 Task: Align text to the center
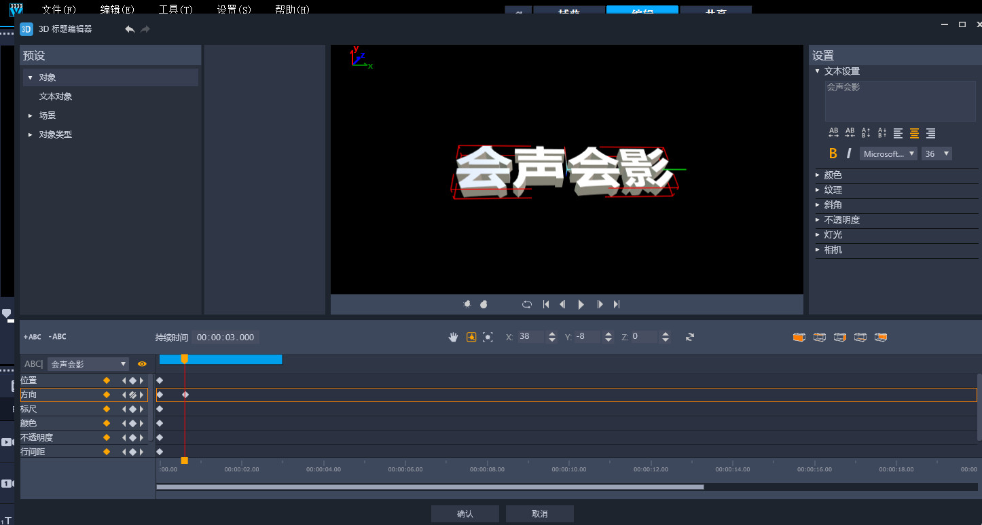(915, 133)
